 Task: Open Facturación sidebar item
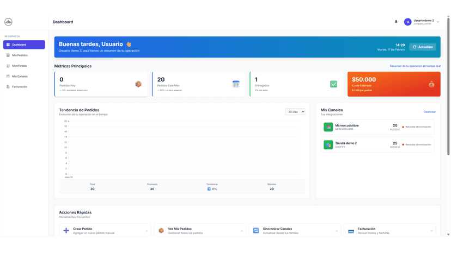24,87
